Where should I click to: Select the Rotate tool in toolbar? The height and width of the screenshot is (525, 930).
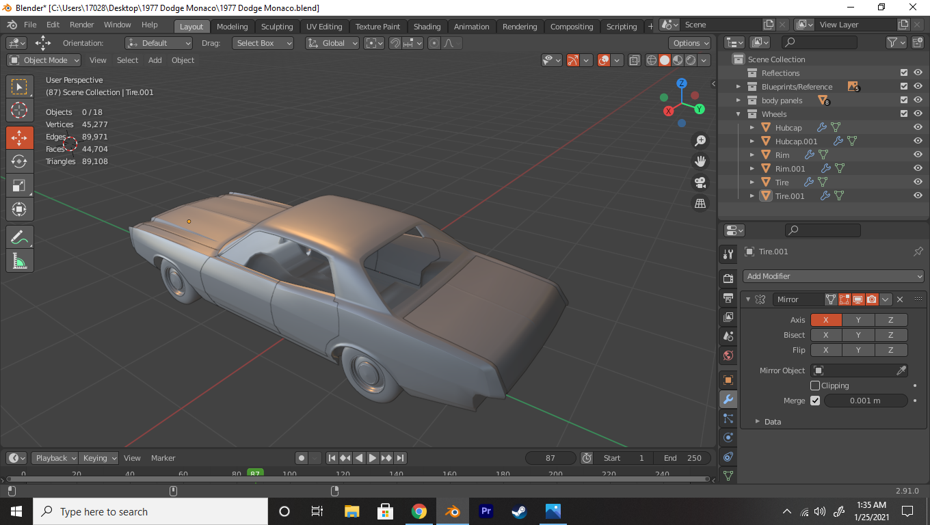(19, 161)
